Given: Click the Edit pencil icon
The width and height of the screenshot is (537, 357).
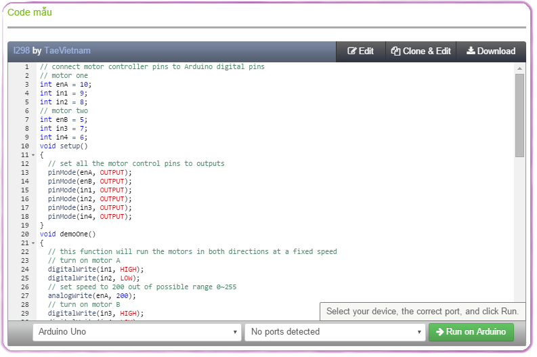Looking at the screenshot, I should 352,51.
